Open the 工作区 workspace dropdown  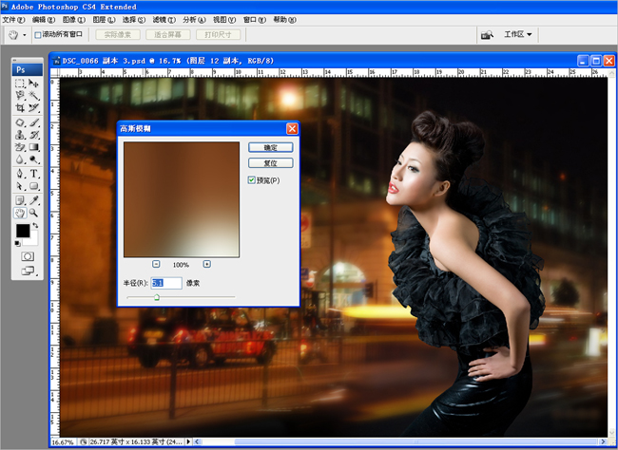[x=518, y=34]
